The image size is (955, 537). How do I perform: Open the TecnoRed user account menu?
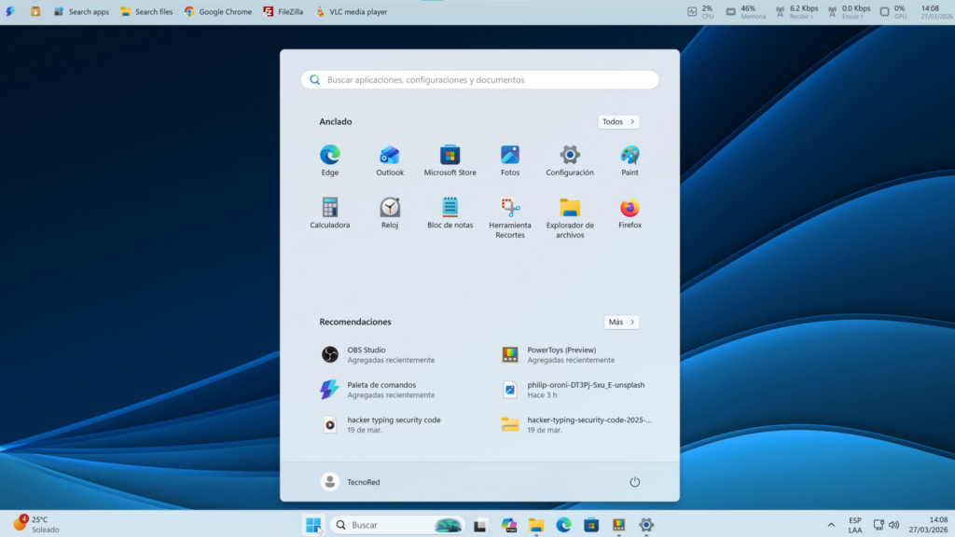point(351,482)
